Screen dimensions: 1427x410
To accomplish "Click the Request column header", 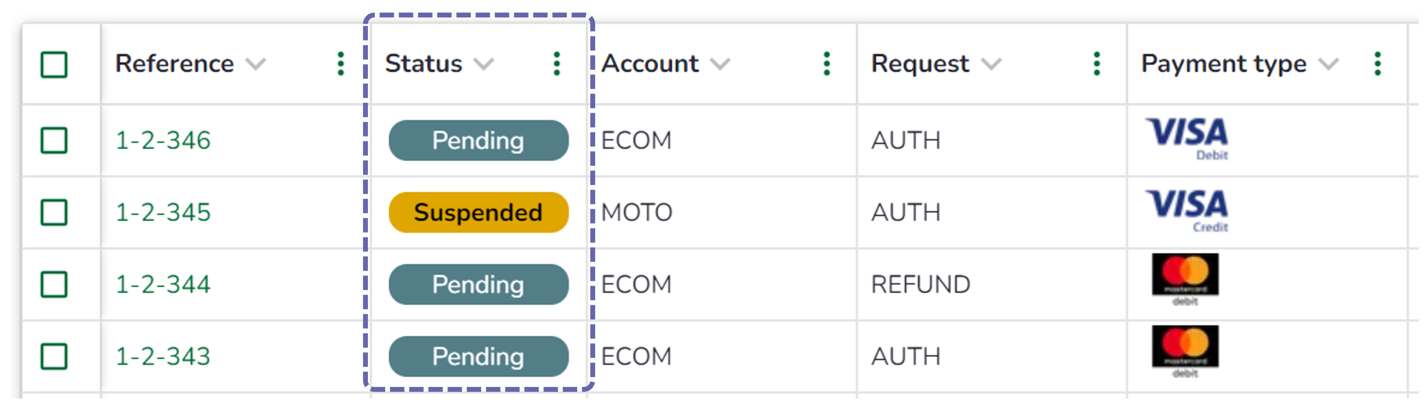I will pyautogui.click(x=920, y=64).
